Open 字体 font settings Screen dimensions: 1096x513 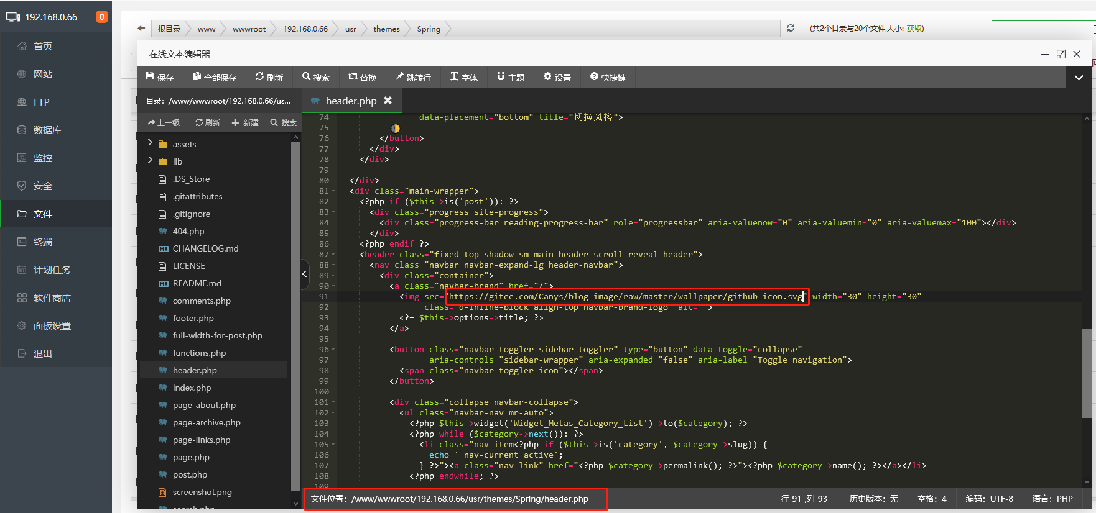464,77
